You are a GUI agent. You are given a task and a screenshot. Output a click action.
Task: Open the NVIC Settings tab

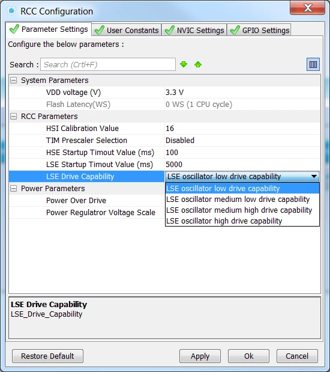pyautogui.click(x=194, y=30)
